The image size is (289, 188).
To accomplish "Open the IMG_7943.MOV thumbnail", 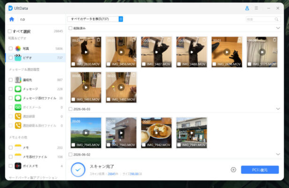I will (x=121, y=133).
